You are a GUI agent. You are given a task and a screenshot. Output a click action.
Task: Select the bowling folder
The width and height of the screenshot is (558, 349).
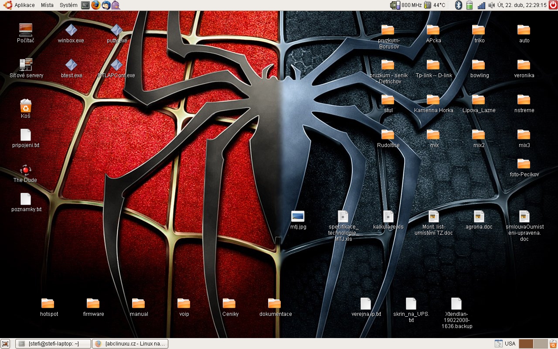tap(479, 68)
